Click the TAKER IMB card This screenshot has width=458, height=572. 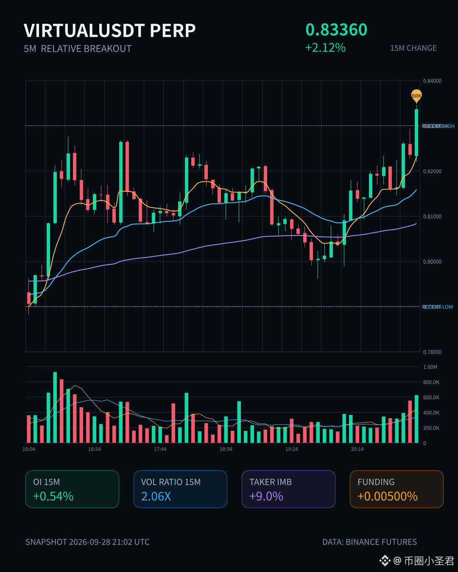point(288,489)
